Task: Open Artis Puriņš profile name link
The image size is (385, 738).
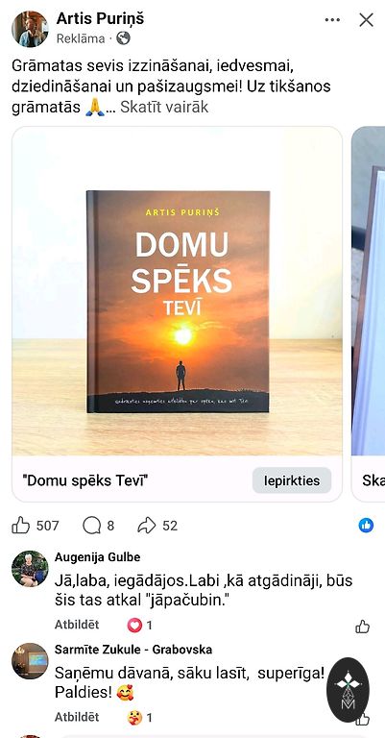Action: click(100, 19)
